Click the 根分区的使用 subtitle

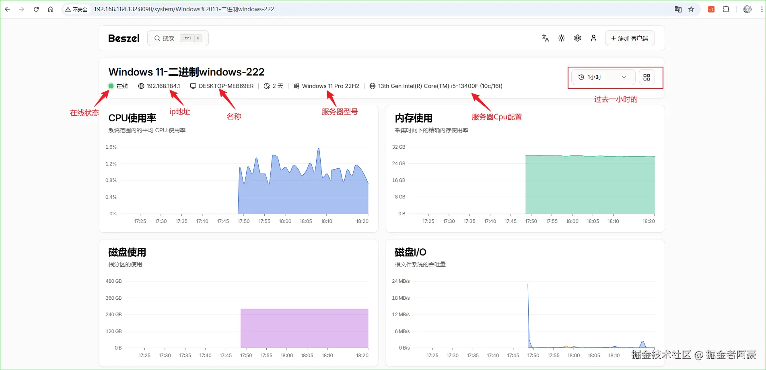point(125,264)
